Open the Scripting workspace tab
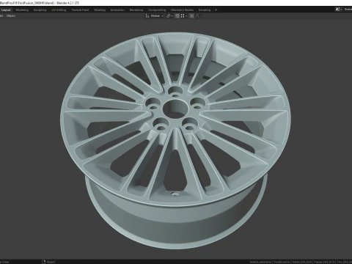Image resolution: width=352 pixels, height=264 pixels. (205, 10)
